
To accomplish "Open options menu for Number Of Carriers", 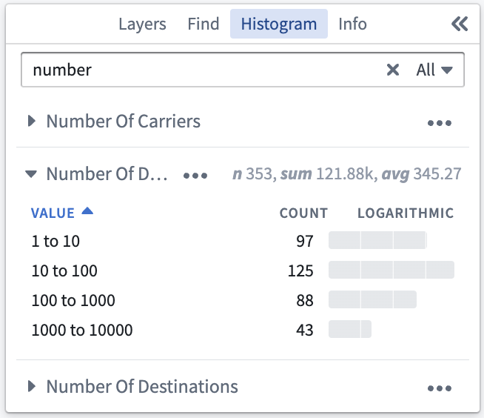I will pos(440,123).
